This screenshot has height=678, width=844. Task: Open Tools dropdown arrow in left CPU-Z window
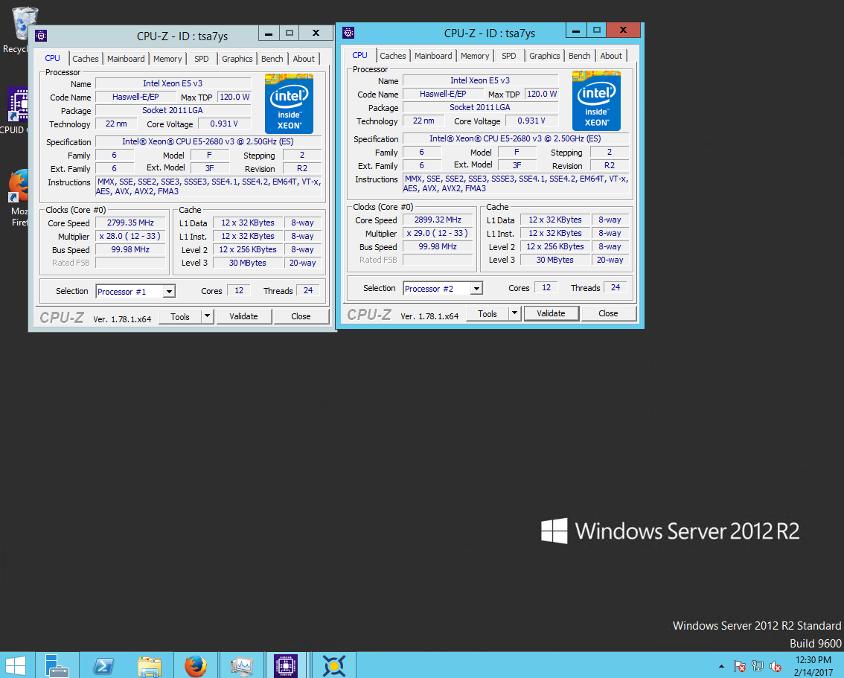[x=207, y=316]
